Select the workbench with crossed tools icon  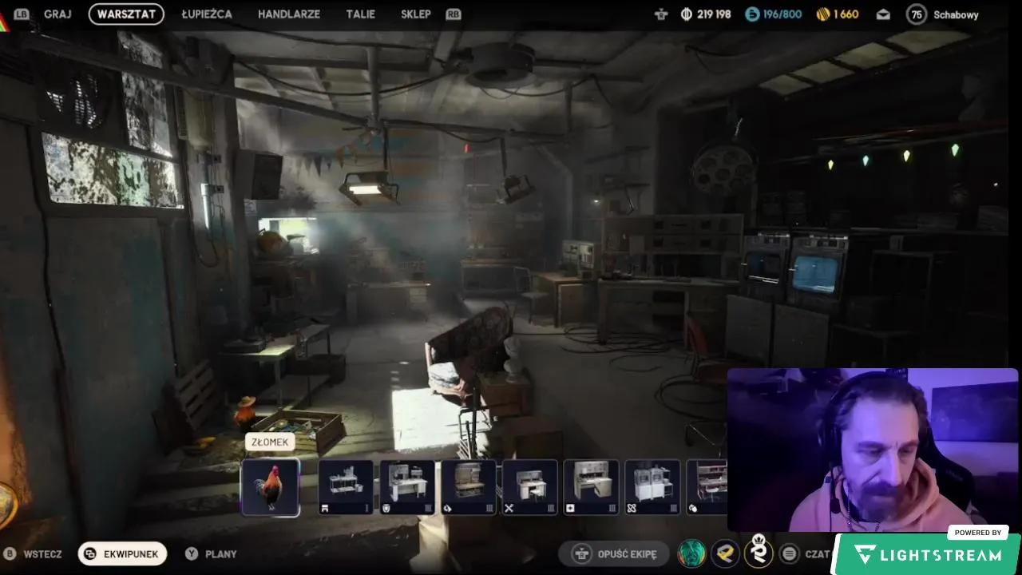coord(530,487)
